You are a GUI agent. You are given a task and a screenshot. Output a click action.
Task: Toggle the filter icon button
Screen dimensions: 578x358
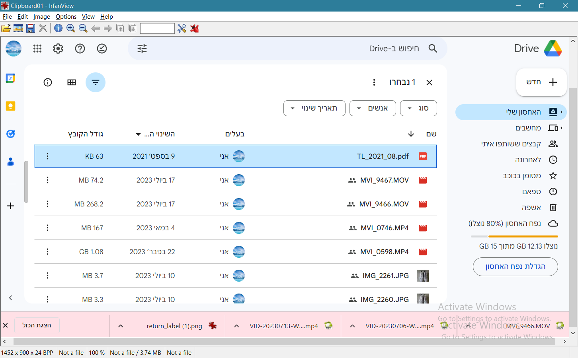click(96, 82)
